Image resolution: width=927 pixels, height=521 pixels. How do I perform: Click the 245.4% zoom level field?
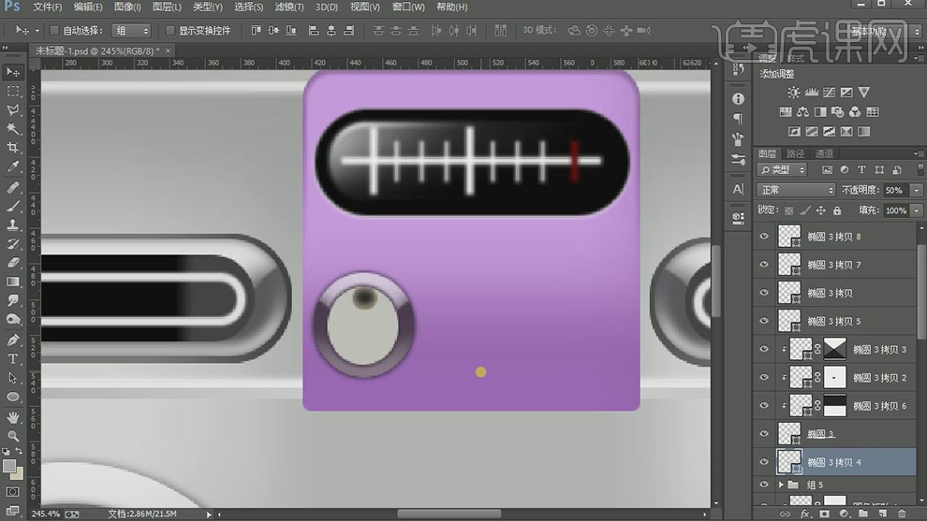[x=46, y=514]
